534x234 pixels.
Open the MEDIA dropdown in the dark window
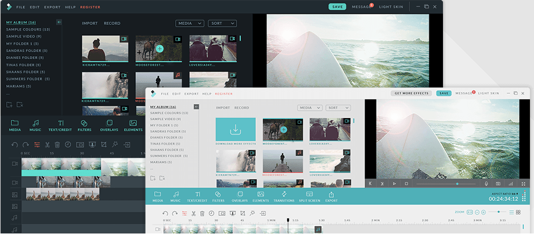click(x=190, y=23)
